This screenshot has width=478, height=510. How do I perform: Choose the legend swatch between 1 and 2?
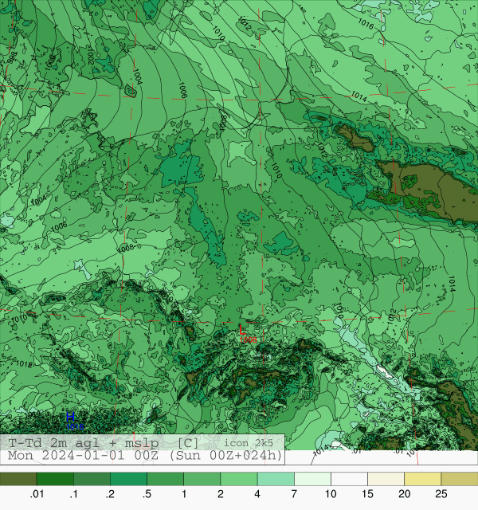click(x=202, y=479)
